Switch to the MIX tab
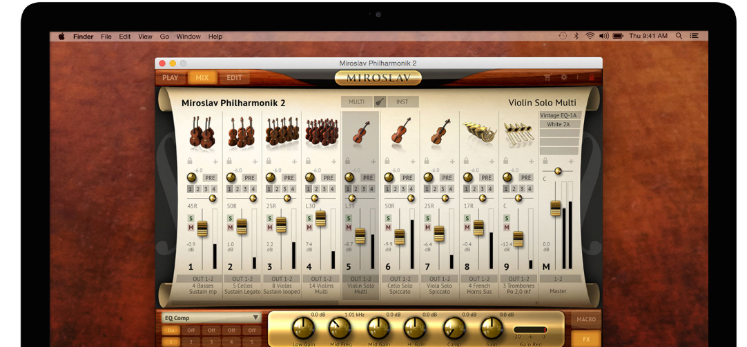The image size is (747, 347). pyautogui.click(x=202, y=77)
